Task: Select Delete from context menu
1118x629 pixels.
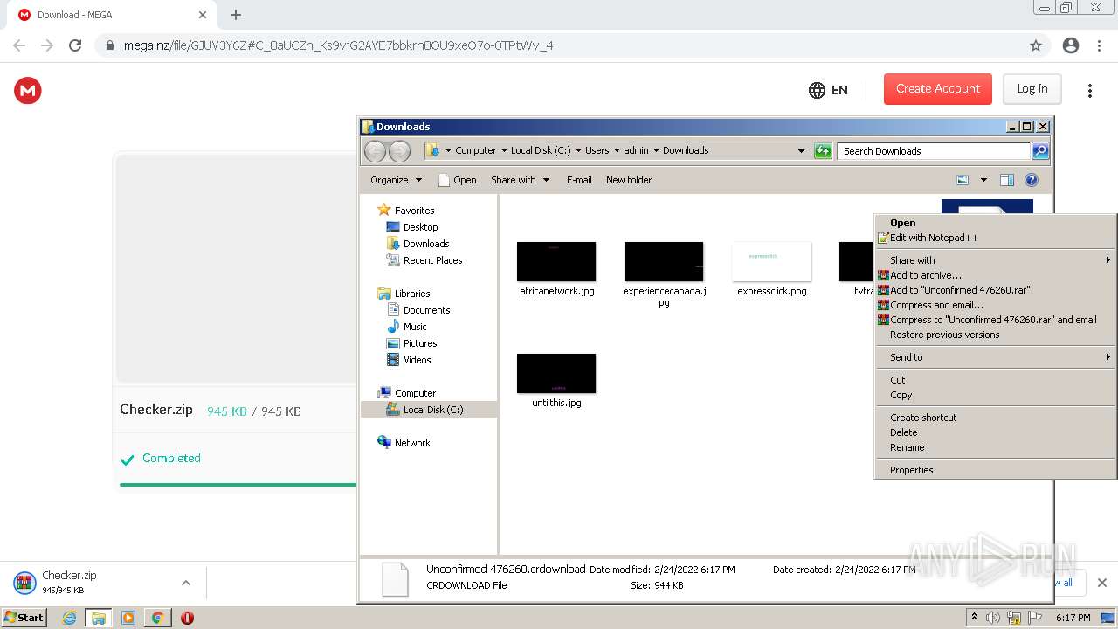Action: 996,432
